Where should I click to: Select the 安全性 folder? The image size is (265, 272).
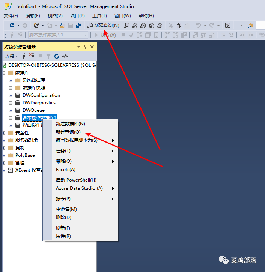point(22,133)
